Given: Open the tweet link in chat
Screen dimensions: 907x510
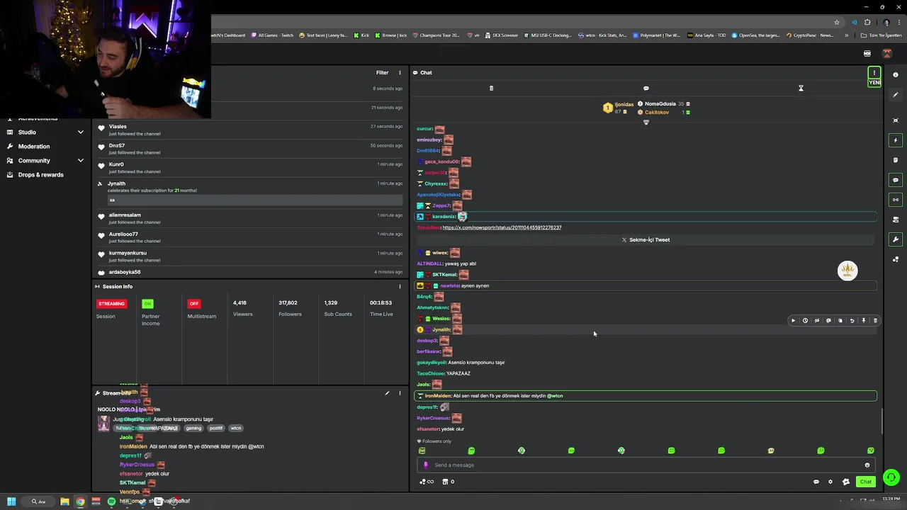Looking at the screenshot, I should click(x=502, y=227).
